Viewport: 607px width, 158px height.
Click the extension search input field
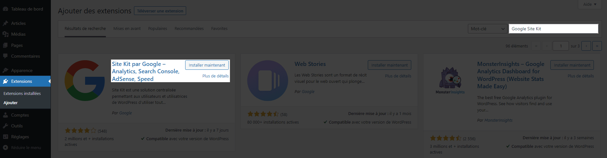(x=553, y=29)
